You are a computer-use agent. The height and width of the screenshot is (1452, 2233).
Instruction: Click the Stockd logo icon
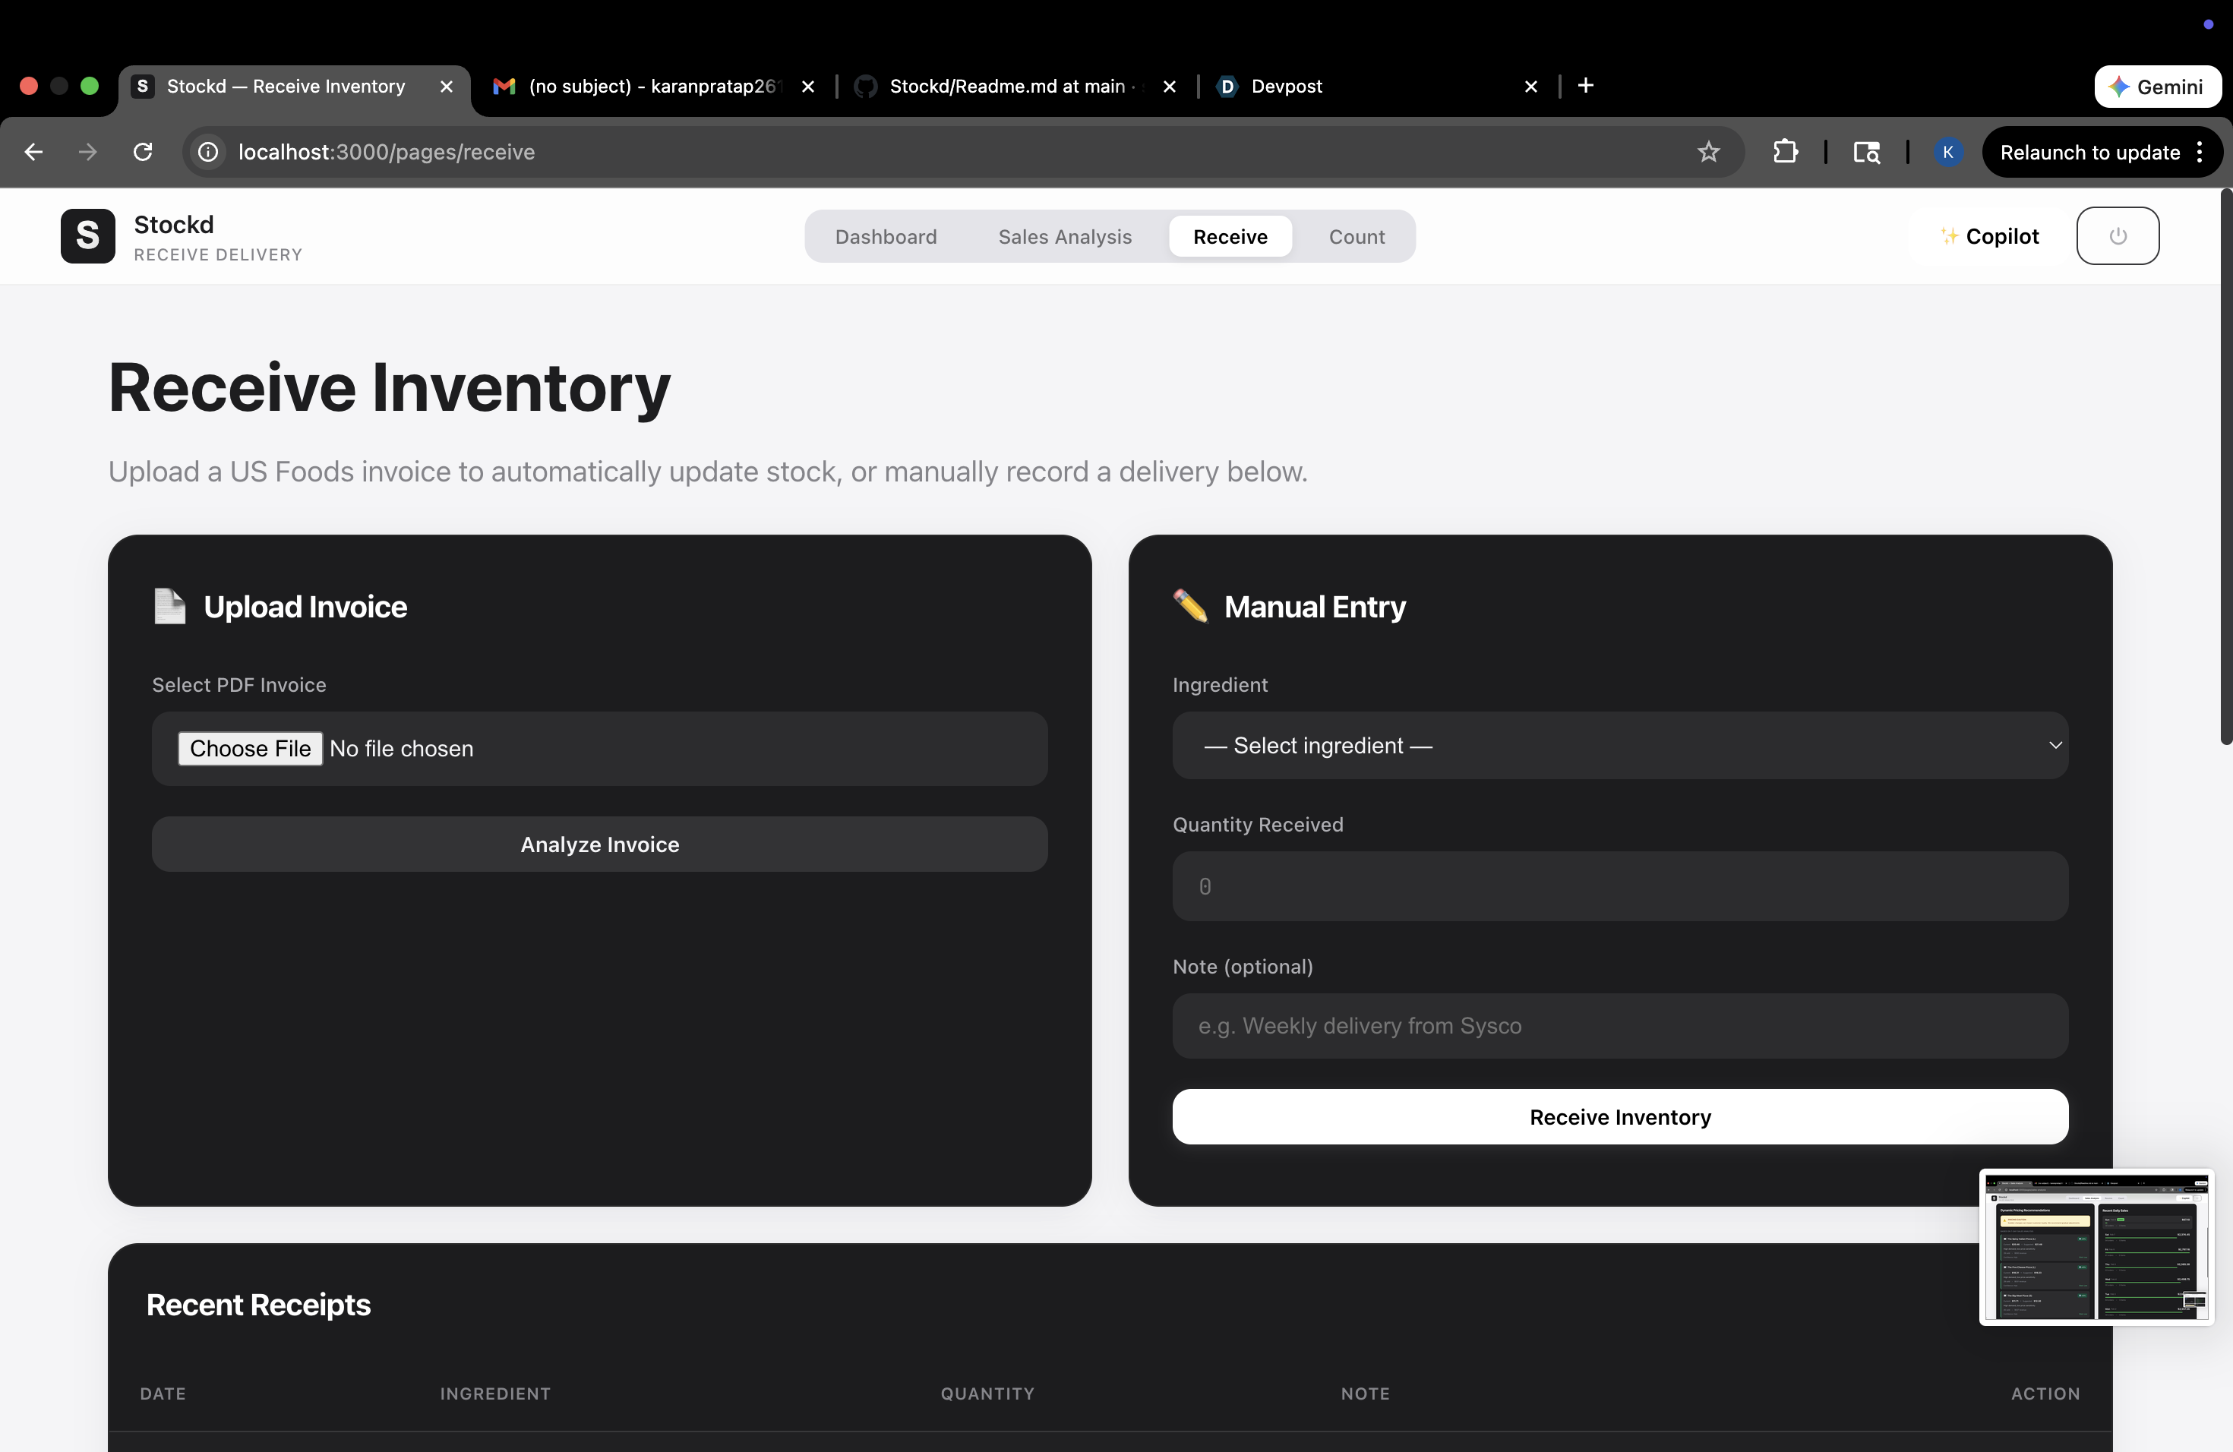tap(87, 235)
